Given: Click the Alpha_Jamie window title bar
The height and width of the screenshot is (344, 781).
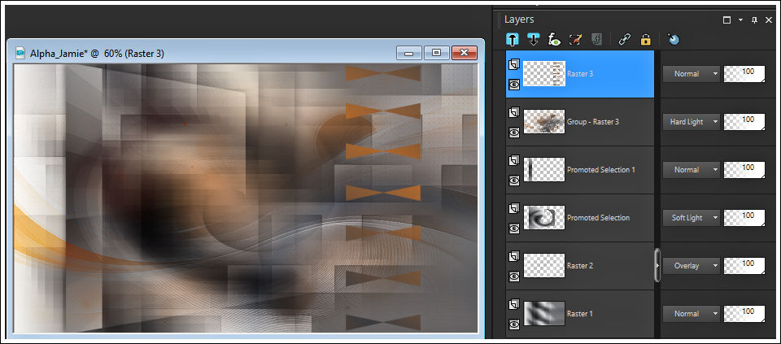Looking at the screenshot, I should click(x=244, y=53).
